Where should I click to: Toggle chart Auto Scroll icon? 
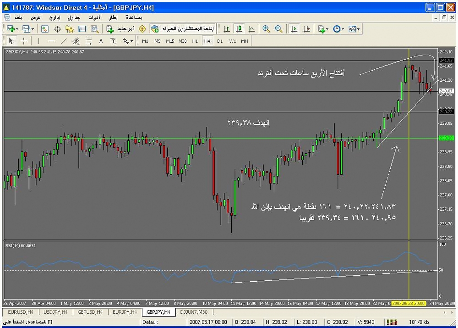click(x=294, y=29)
